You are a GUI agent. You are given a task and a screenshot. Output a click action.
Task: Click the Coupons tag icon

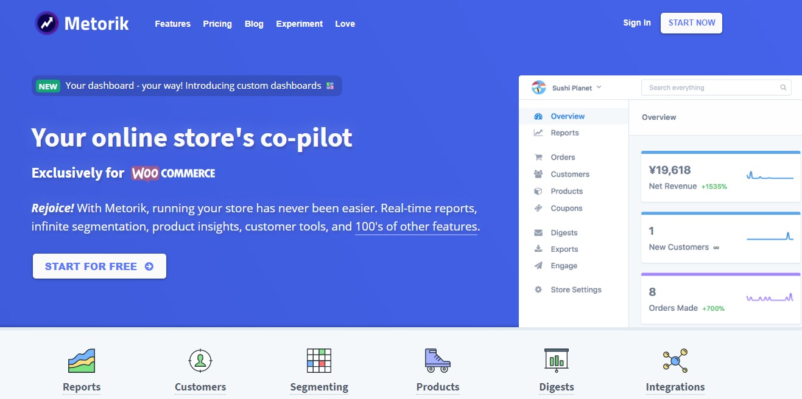tap(538, 208)
